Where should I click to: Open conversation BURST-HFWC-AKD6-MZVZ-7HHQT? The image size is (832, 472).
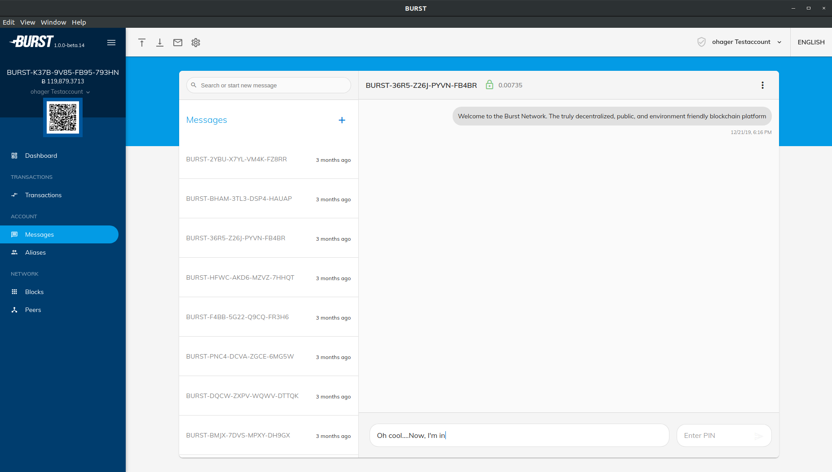point(269,277)
